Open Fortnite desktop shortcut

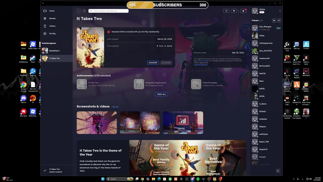pyautogui.click(x=306, y=45)
